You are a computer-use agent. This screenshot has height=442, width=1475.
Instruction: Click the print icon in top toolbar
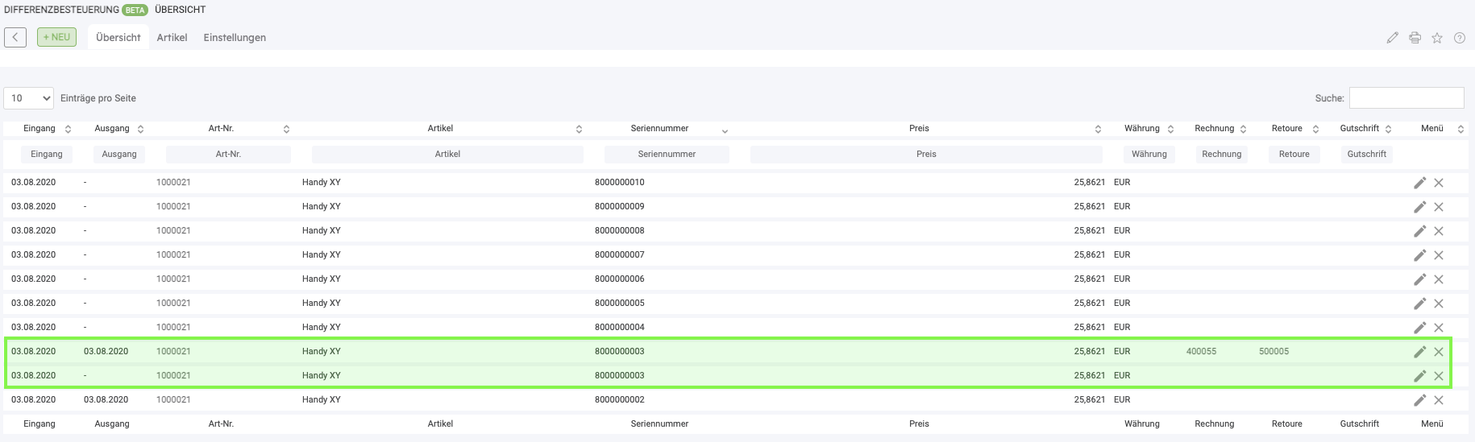coord(1415,38)
